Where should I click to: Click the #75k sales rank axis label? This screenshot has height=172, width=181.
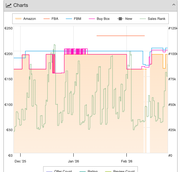click(172, 79)
